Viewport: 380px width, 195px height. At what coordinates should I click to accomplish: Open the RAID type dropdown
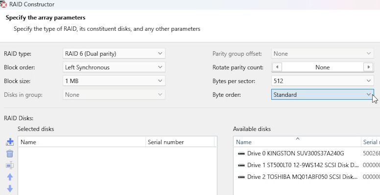114,53
